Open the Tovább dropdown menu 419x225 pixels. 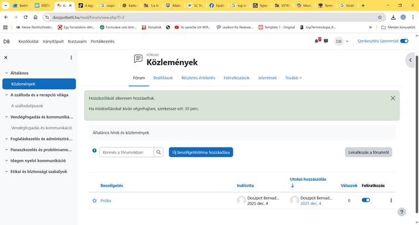pos(293,78)
